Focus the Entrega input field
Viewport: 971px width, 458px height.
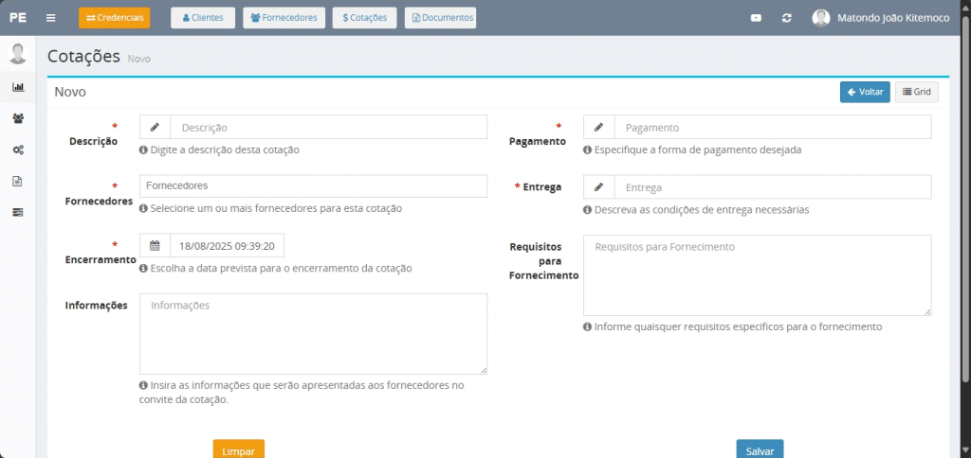coord(773,187)
